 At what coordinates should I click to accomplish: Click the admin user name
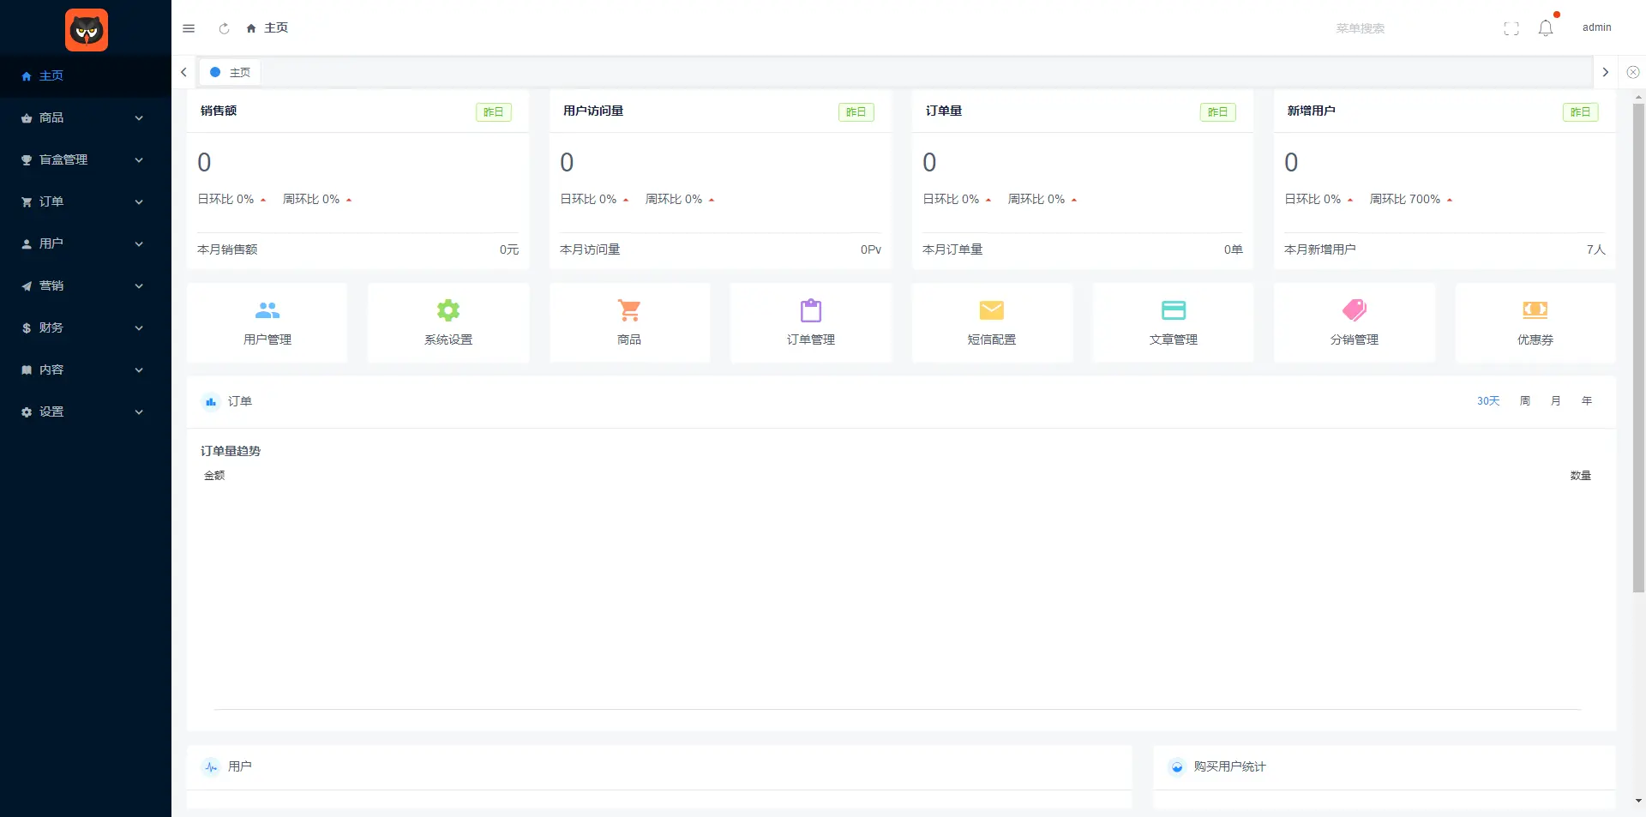(x=1596, y=27)
